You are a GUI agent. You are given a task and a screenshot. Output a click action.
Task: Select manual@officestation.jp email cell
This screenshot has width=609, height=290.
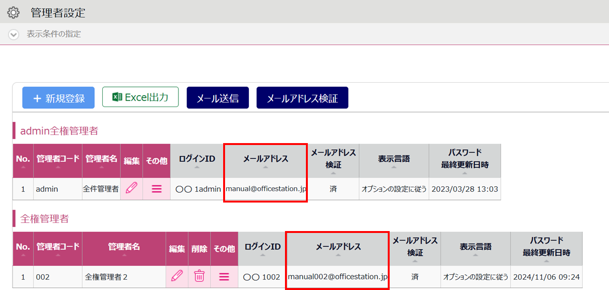(x=265, y=189)
